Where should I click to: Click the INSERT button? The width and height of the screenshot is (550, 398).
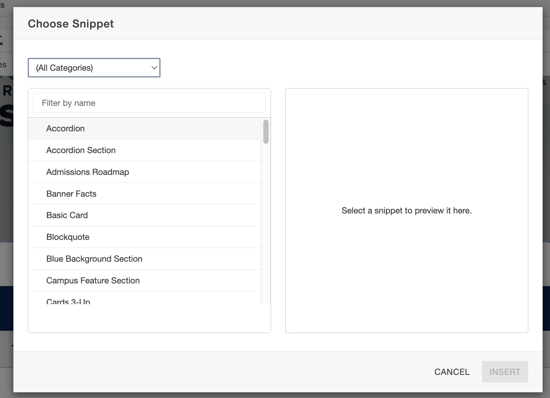tap(505, 372)
